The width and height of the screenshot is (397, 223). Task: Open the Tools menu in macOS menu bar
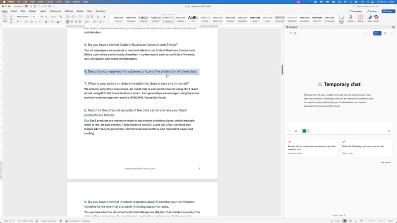pyautogui.click(x=59, y=2)
